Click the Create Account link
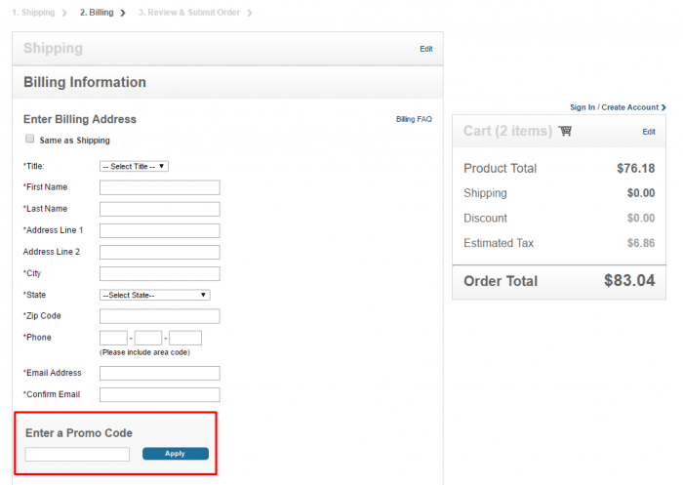This screenshot has width=683, height=485. [629, 107]
